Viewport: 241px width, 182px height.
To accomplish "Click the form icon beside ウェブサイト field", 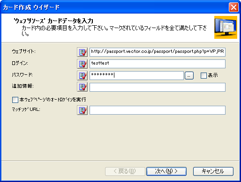I will coord(83,52).
